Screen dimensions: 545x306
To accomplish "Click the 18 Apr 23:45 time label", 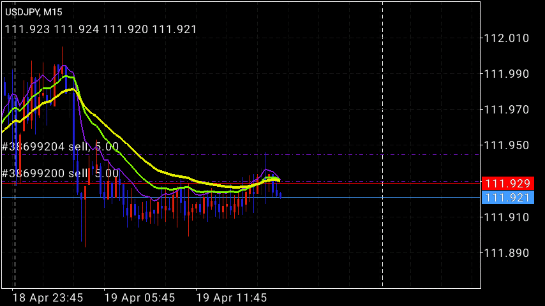I will [48, 298].
